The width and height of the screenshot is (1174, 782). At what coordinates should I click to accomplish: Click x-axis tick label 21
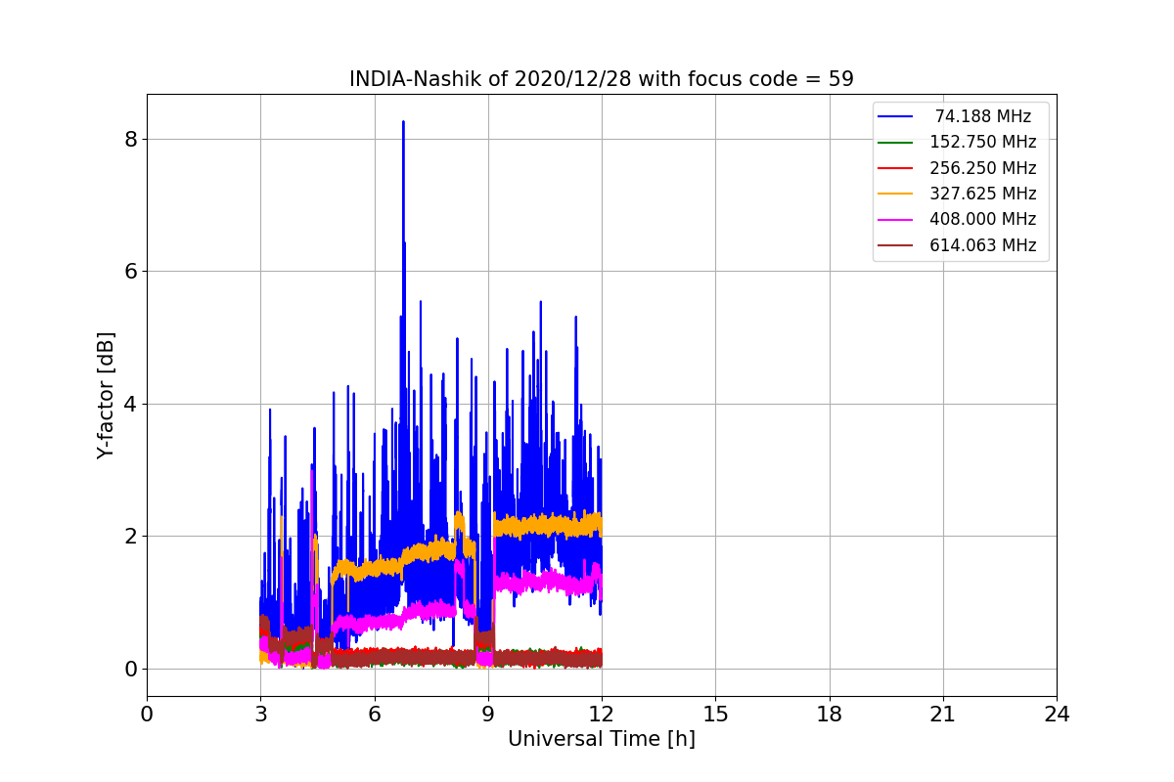[x=943, y=715]
